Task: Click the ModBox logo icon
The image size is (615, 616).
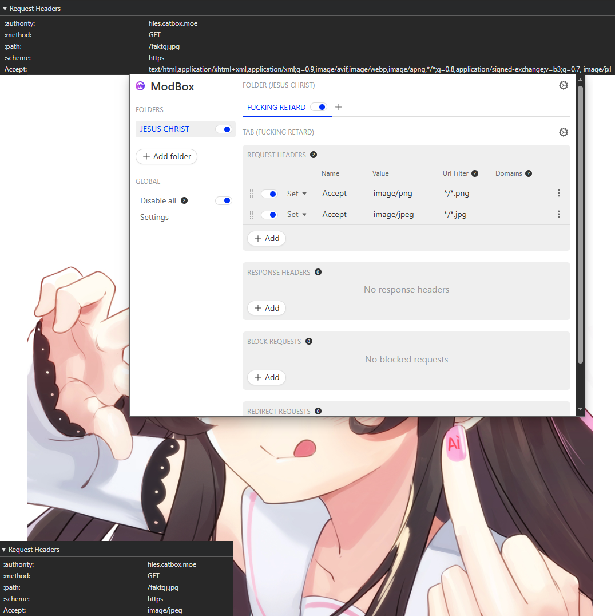Action: [x=140, y=86]
